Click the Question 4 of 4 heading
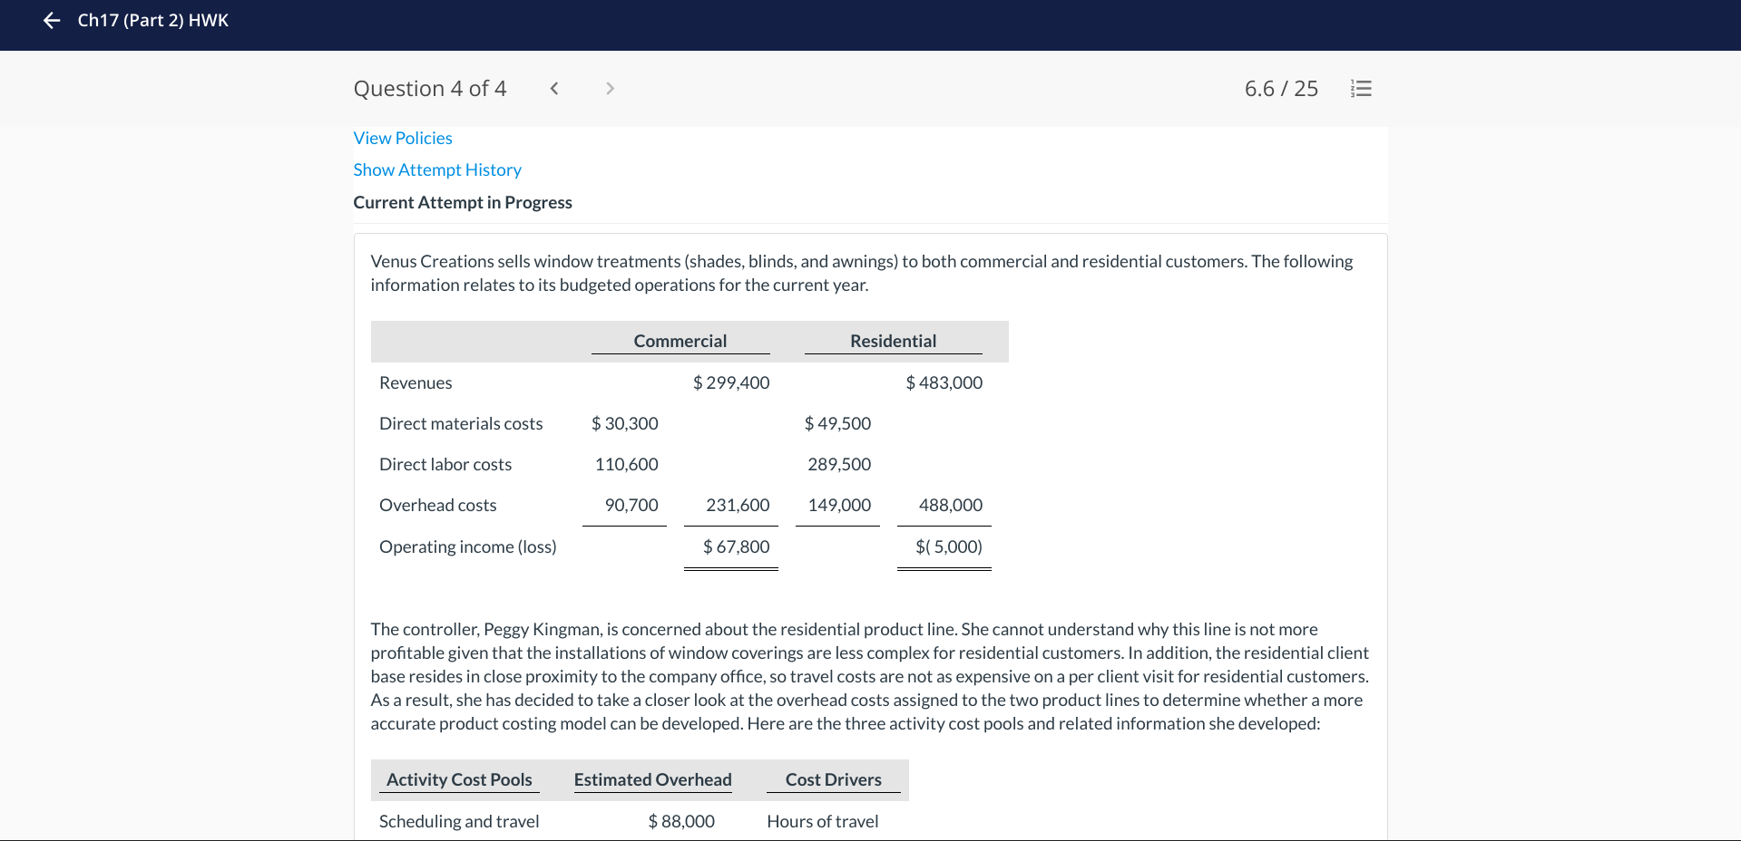The height and width of the screenshot is (841, 1741). [430, 89]
